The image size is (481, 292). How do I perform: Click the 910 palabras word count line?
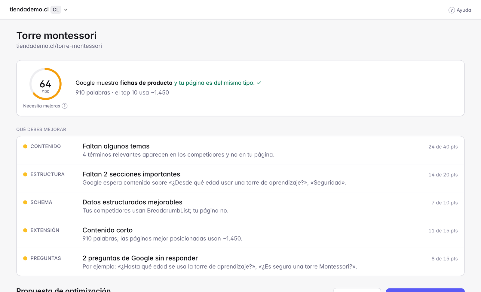pos(122,92)
